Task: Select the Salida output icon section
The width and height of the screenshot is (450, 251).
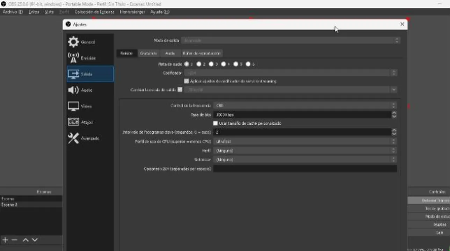Action: [x=73, y=74]
